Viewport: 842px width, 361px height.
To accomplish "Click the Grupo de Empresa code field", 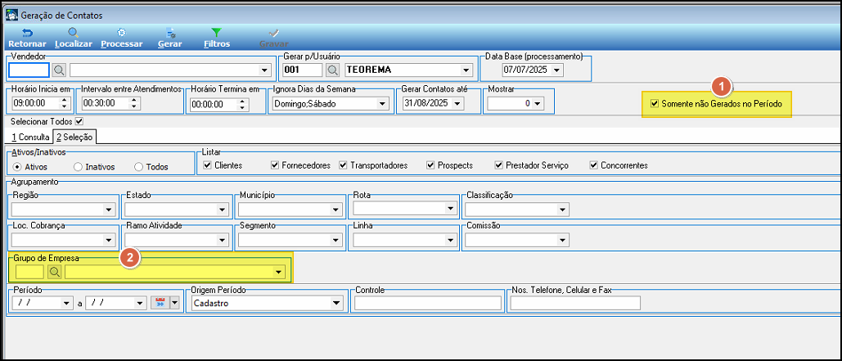I will click(29, 272).
